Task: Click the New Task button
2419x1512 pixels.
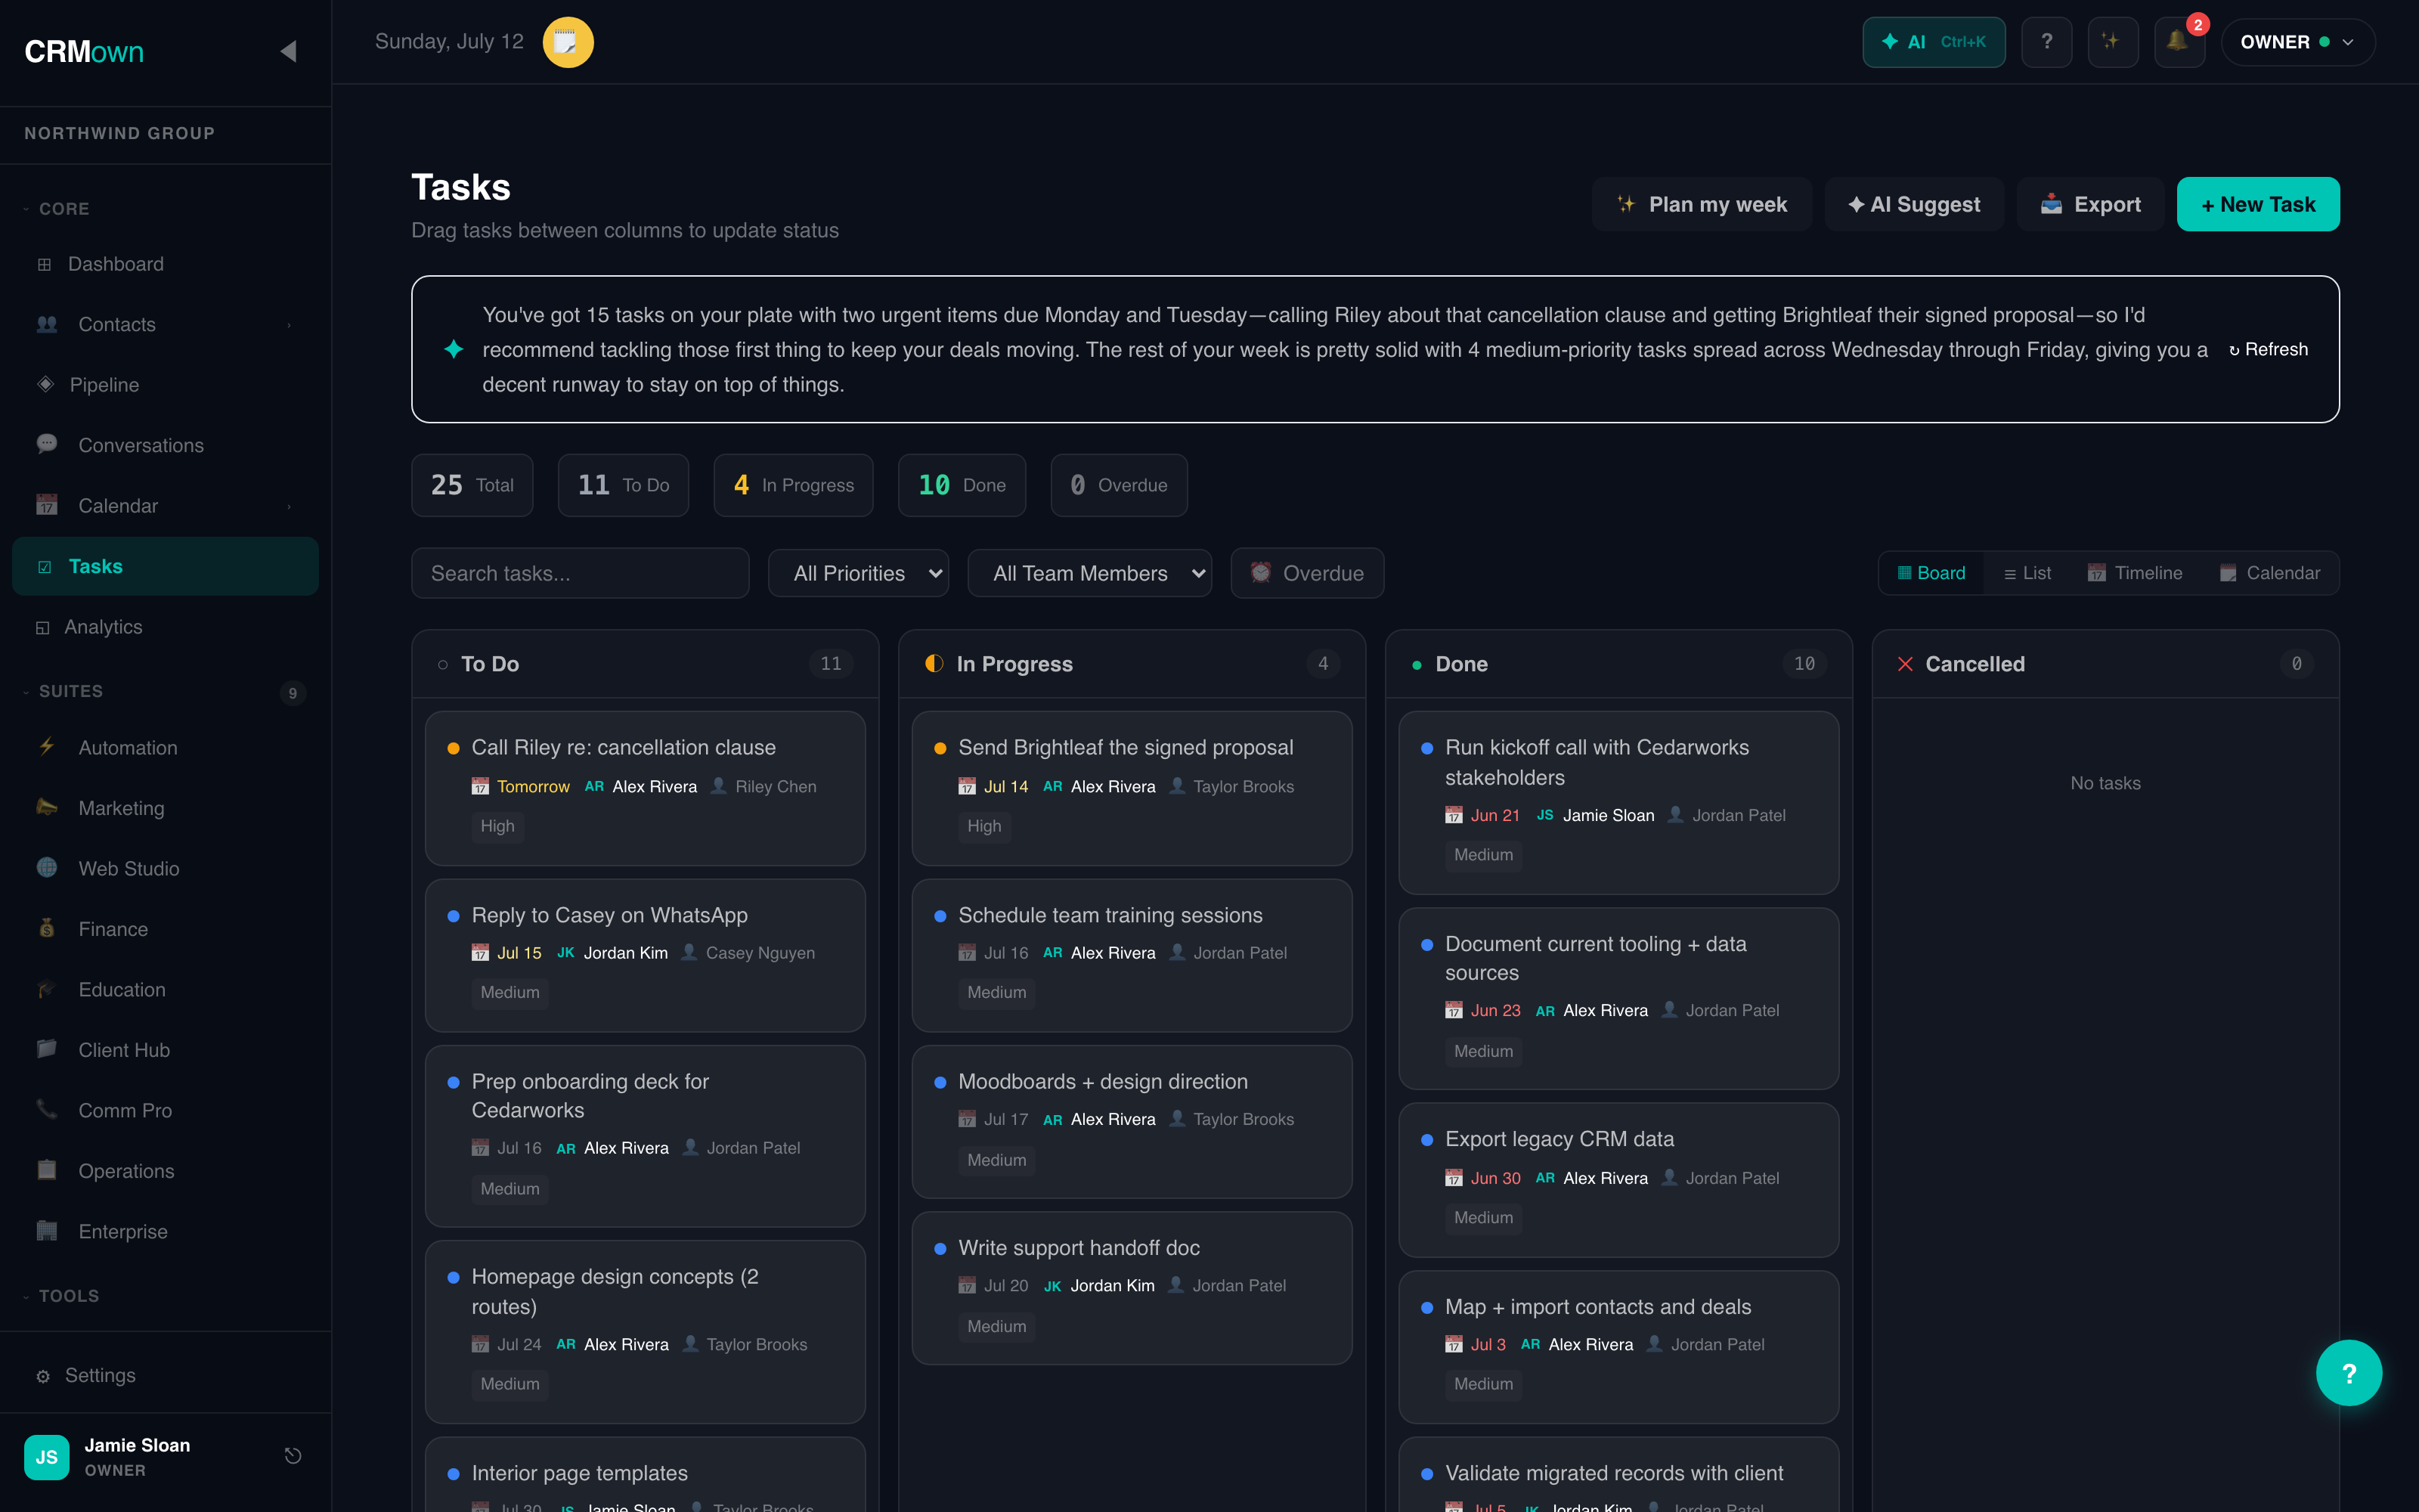Action: [x=2258, y=204]
